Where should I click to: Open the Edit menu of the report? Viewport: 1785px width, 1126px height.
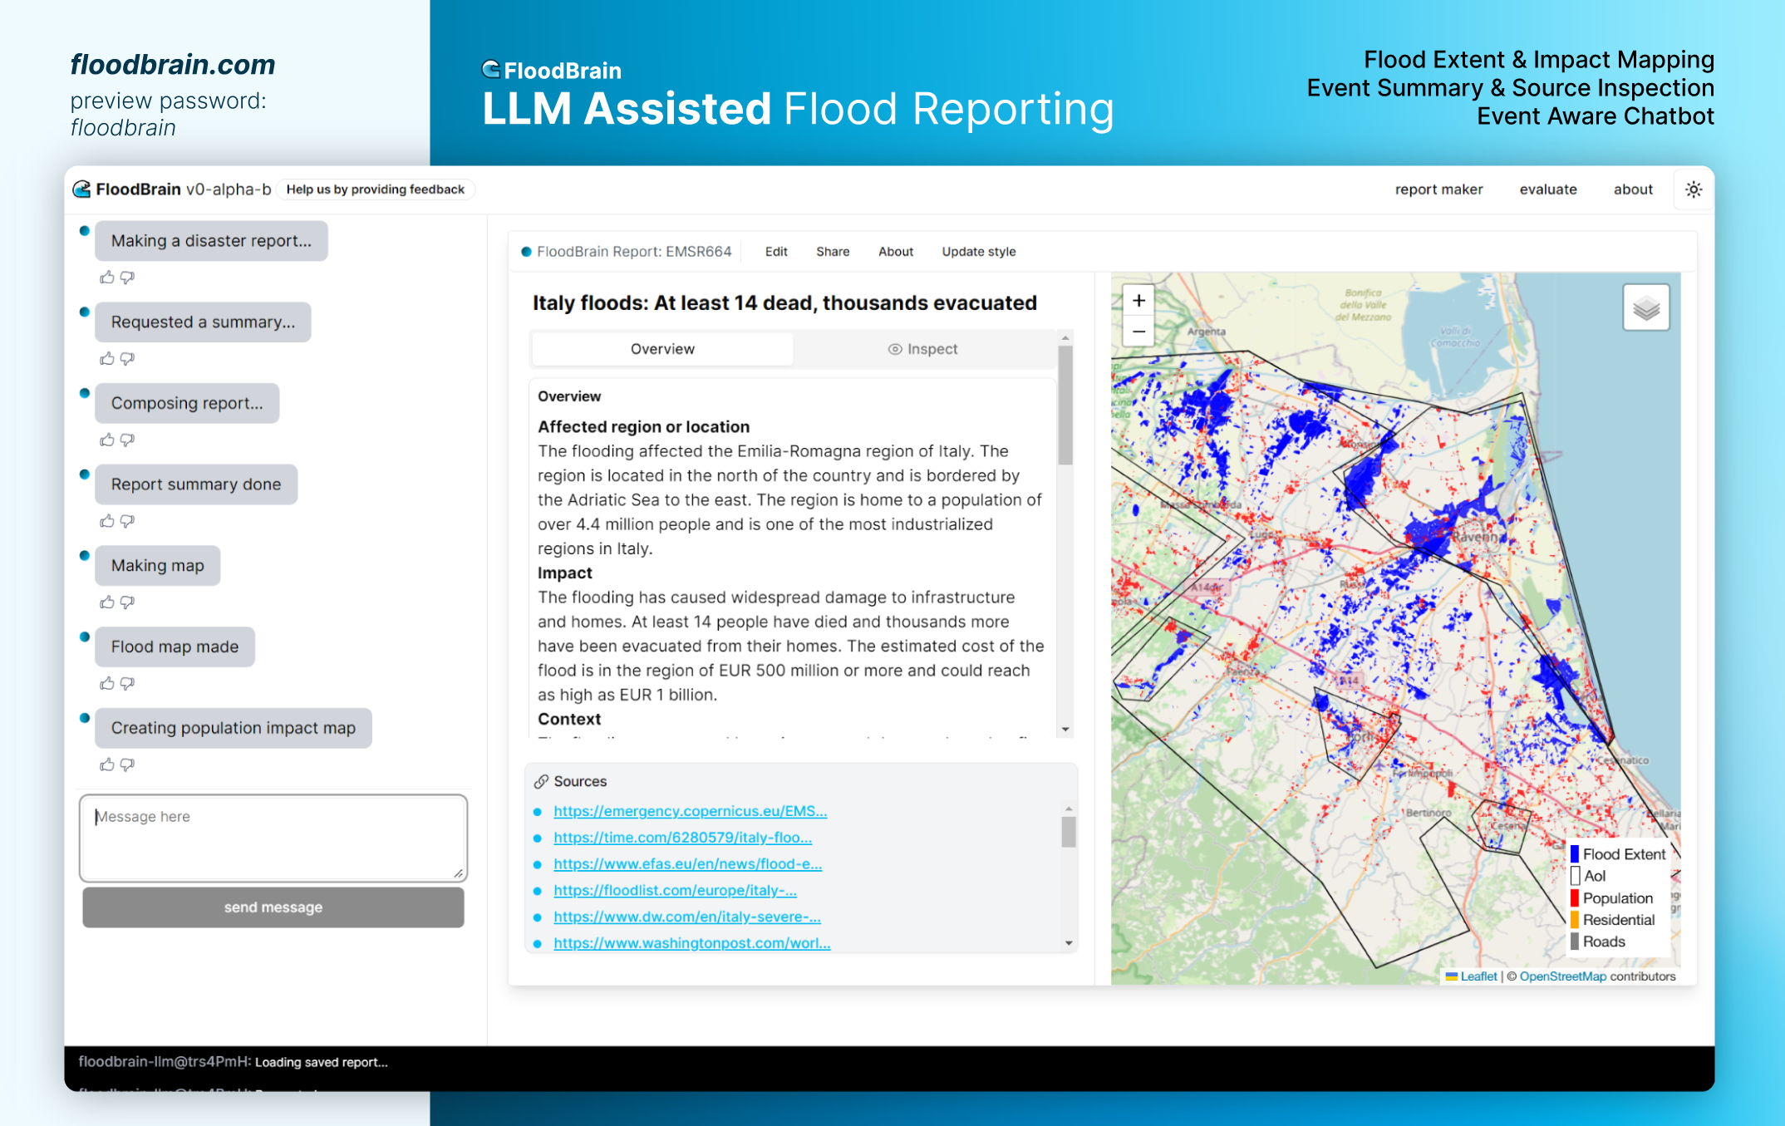click(775, 252)
